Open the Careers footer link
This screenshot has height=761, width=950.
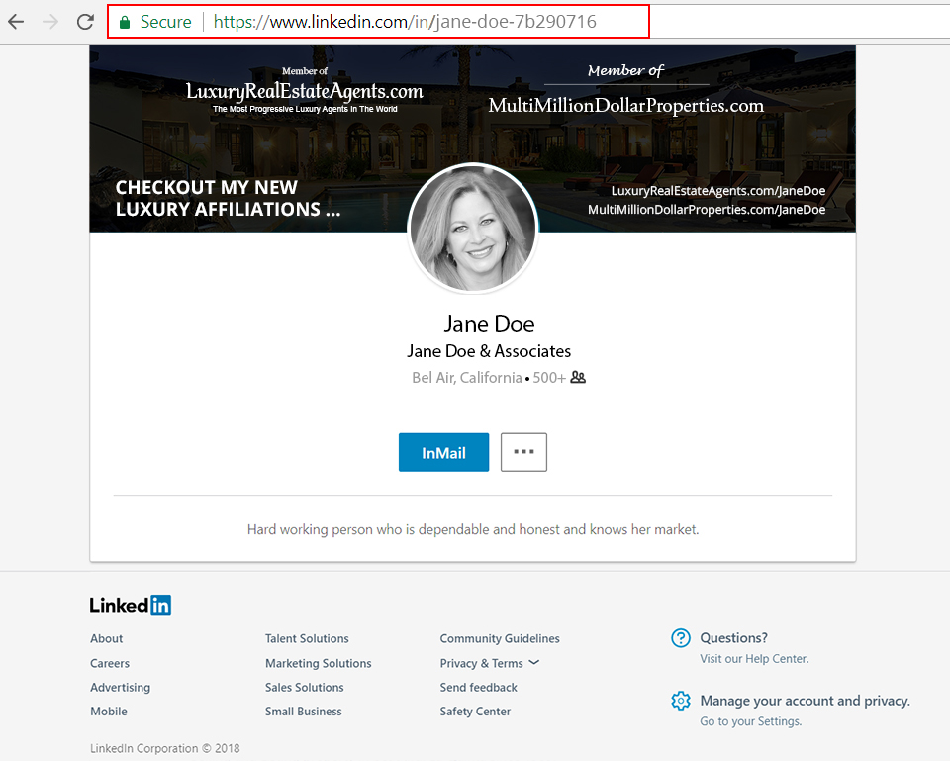110,663
